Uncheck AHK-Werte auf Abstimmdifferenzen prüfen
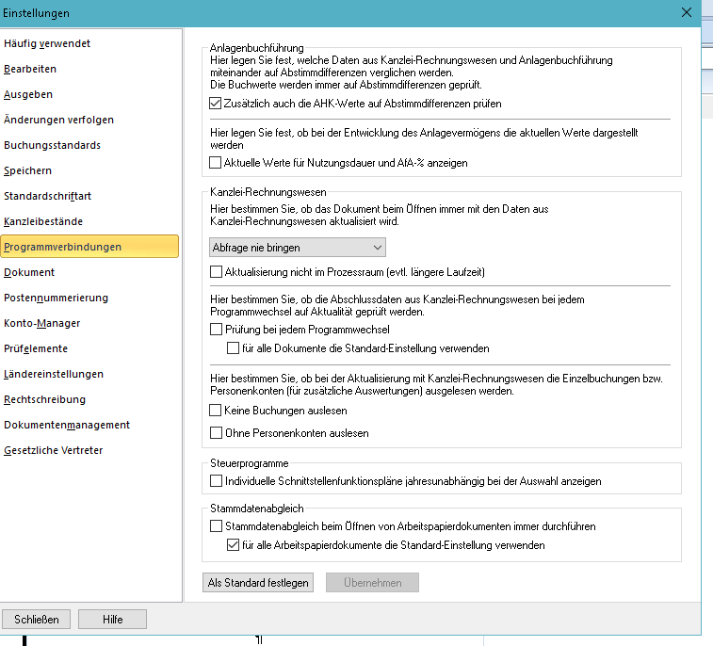713x646 pixels. point(216,104)
